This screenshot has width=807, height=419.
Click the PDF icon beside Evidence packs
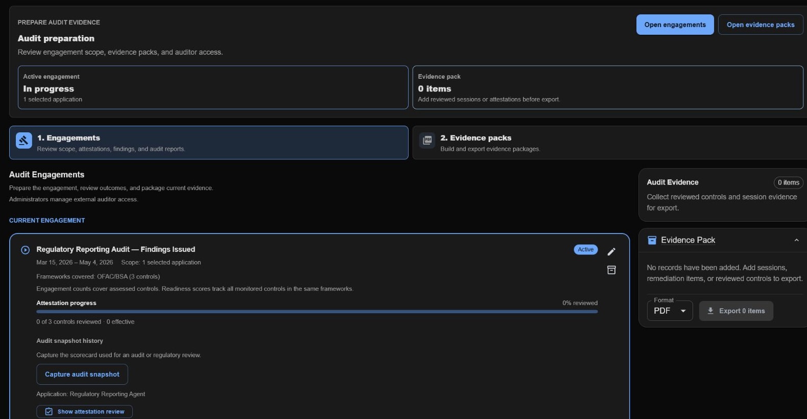428,141
